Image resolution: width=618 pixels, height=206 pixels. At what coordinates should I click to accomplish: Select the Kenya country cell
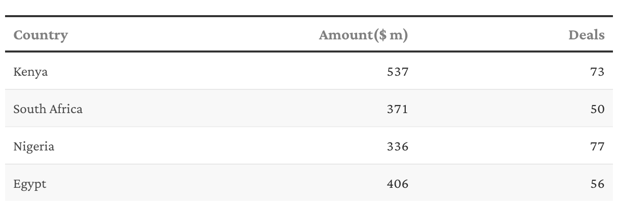tap(30, 72)
